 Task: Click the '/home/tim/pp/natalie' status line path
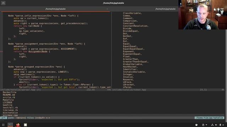pyautogui.click(x=209, y=118)
